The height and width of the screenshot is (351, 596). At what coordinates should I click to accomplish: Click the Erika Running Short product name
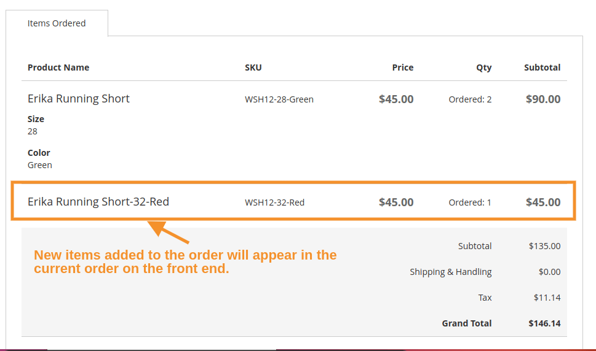click(79, 99)
